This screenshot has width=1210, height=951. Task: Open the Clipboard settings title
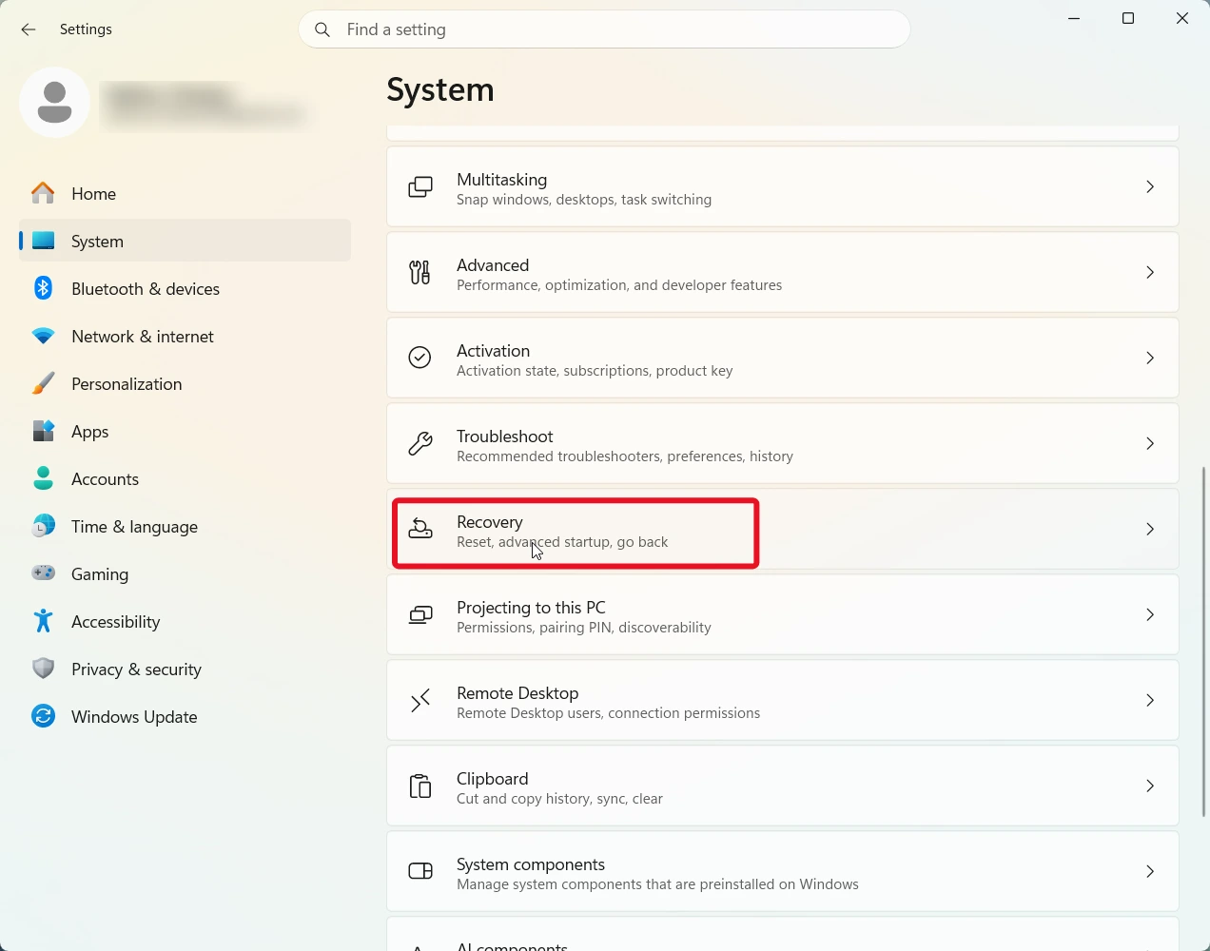click(492, 779)
